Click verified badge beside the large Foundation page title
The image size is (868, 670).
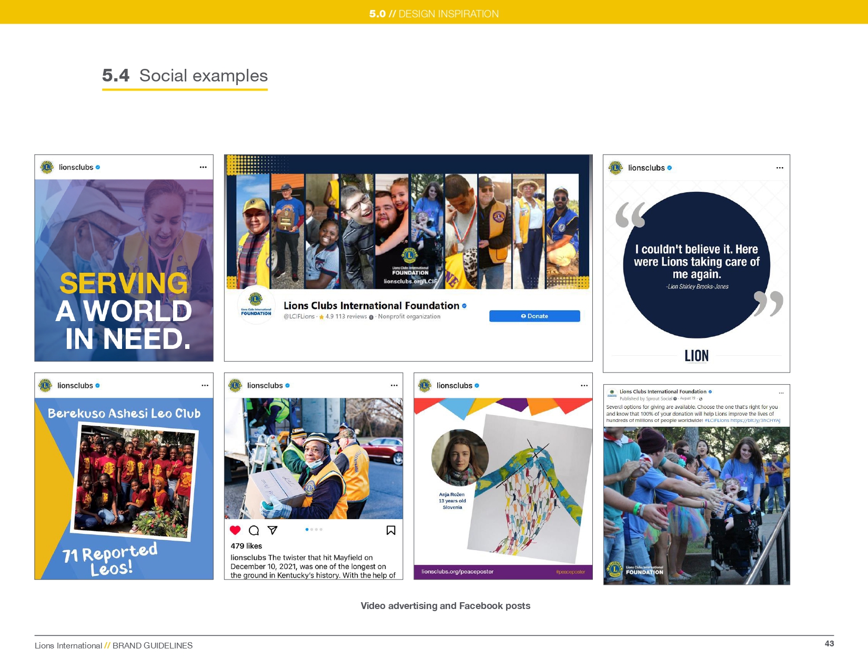[464, 306]
